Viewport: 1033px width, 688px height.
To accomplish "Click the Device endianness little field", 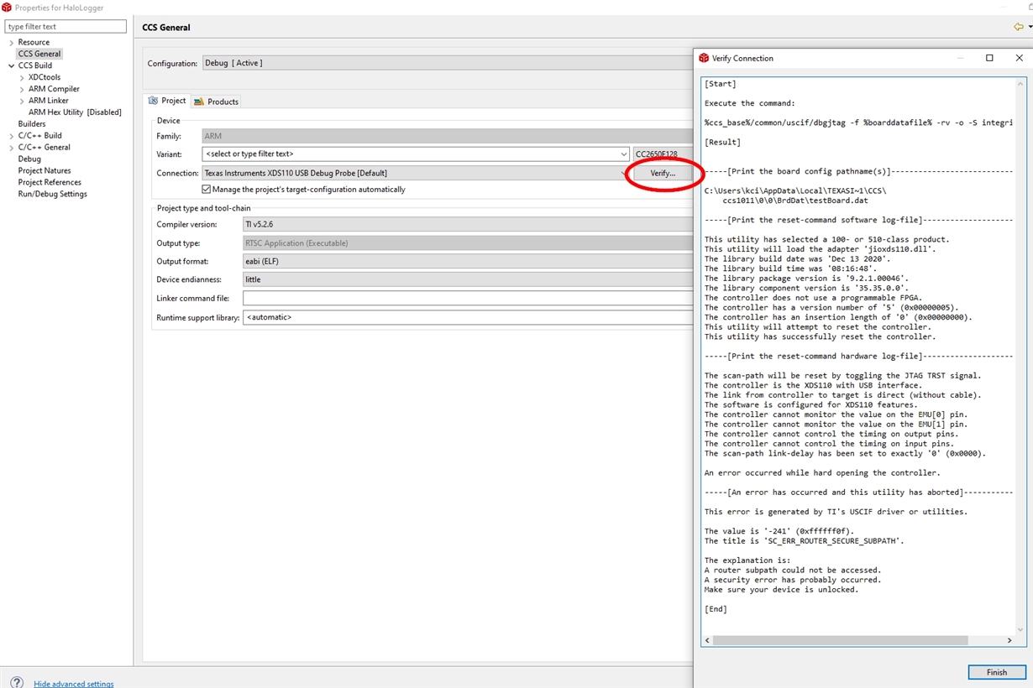I will [x=468, y=280].
